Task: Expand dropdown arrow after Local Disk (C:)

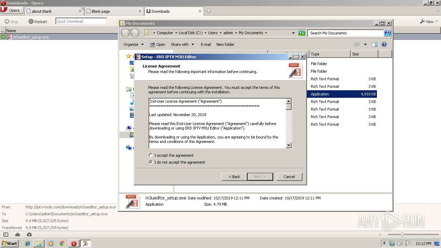Action: [205, 33]
